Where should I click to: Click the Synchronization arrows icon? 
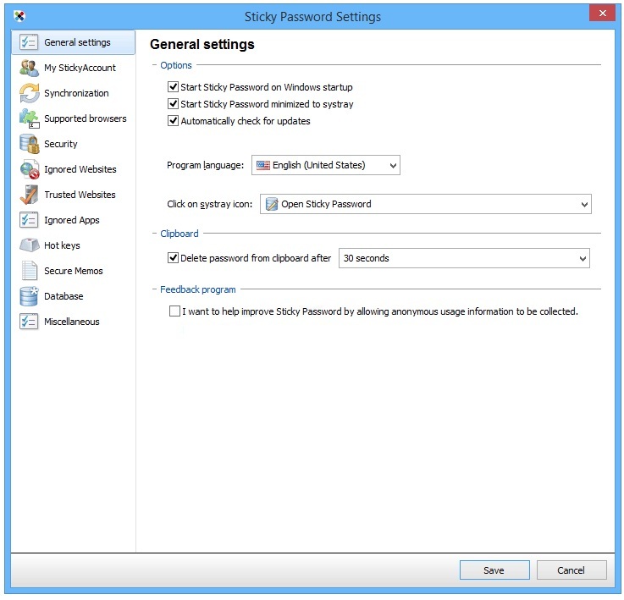[x=29, y=93]
